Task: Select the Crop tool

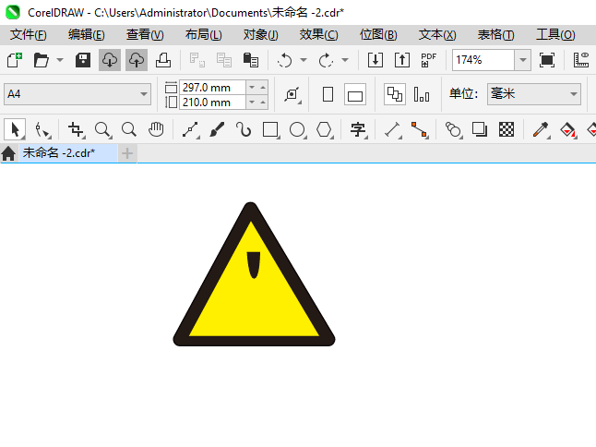Action: pyautogui.click(x=76, y=129)
